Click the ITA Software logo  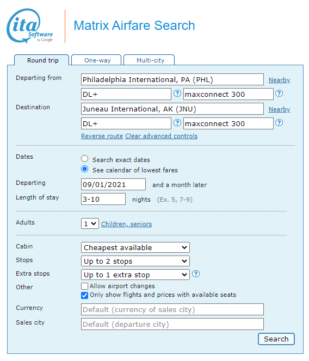30,26
